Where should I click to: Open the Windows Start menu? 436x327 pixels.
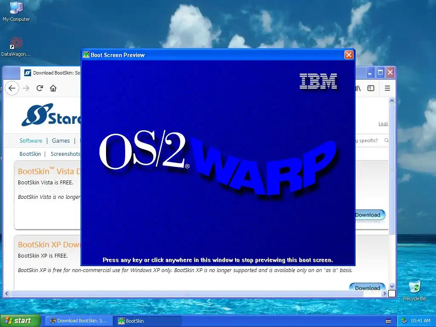coord(20,321)
